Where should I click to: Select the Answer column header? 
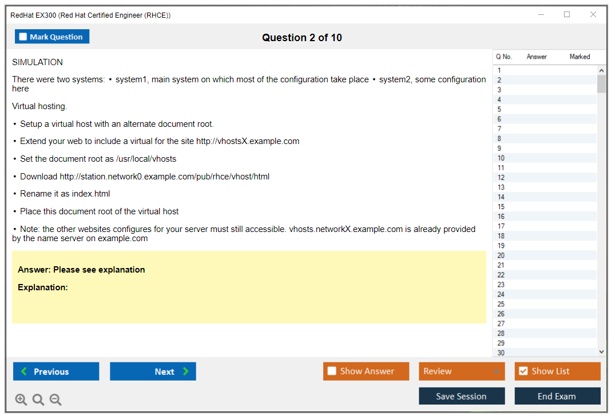click(537, 57)
